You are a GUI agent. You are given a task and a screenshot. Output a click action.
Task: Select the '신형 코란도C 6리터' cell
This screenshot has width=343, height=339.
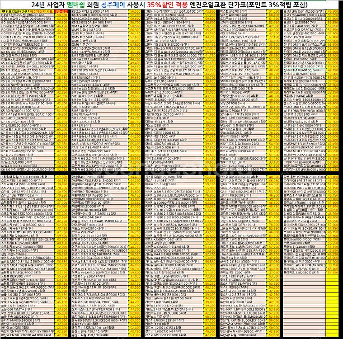pyautogui.click(x=27, y=254)
